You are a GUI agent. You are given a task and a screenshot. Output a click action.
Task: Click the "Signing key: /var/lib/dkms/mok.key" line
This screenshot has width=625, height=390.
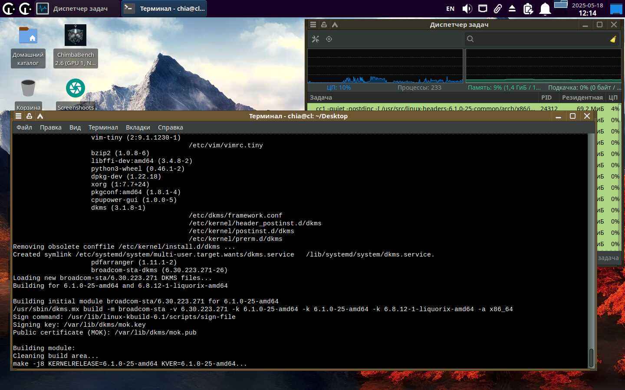(x=79, y=325)
